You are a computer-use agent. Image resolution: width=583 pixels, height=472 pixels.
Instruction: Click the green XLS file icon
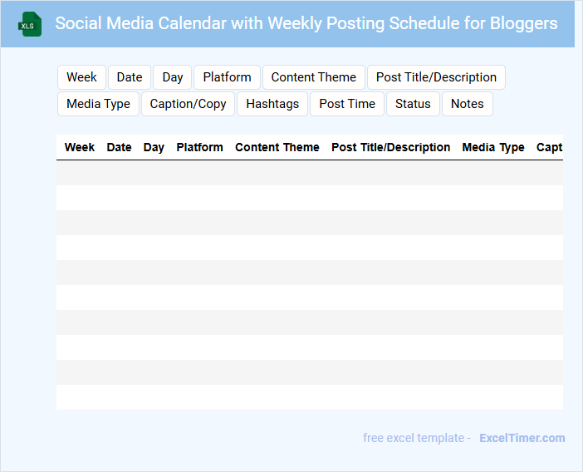click(x=30, y=24)
